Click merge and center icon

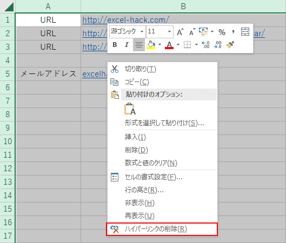[245, 32]
